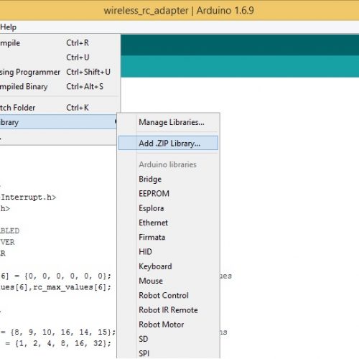Choose Upload Using Programmer menu entry
This screenshot has width=359, height=359.
pyautogui.click(x=60, y=72)
